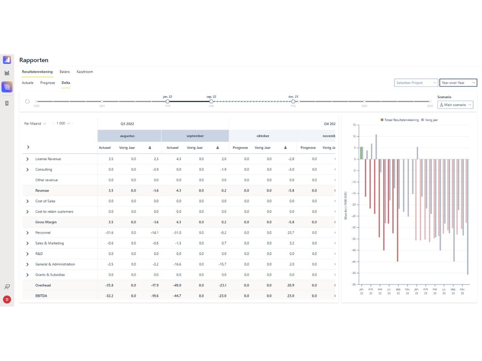The width and height of the screenshot is (482, 361).
Task: Click the 2025 timeline marker
Action: [364, 102]
